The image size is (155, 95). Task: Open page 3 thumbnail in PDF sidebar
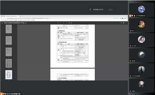(x=9, y=40)
